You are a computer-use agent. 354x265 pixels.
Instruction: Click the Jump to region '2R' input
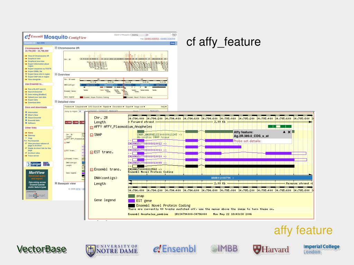pyautogui.click(x=82, y=111)
